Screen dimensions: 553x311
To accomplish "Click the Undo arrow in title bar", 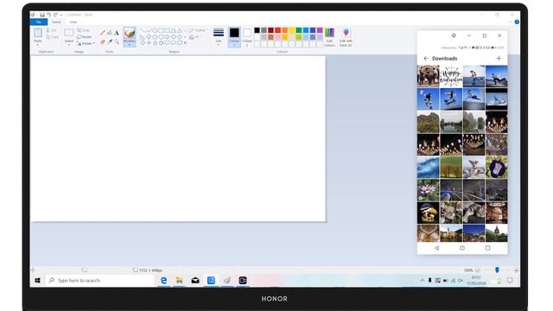I will click(48, 15).
